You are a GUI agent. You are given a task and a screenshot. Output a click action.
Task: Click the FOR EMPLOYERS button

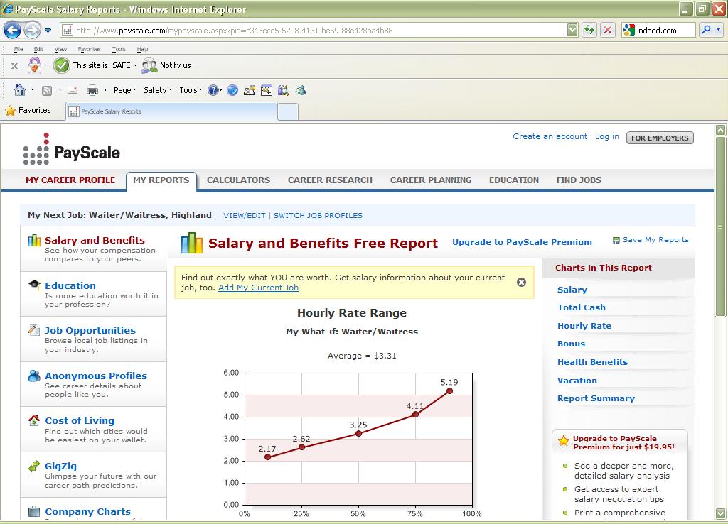click(x=660, y=138)
